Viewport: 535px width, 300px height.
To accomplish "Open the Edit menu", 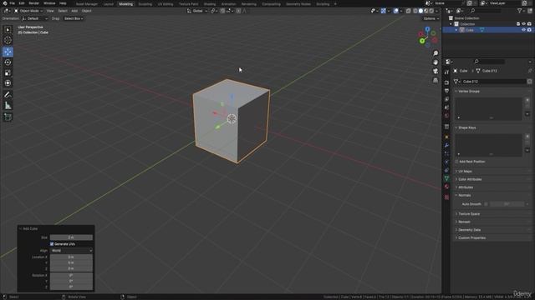I will click(22, 3).
